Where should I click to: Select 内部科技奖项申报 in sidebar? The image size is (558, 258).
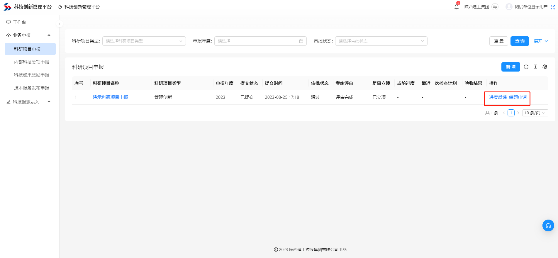coord(32,62)
